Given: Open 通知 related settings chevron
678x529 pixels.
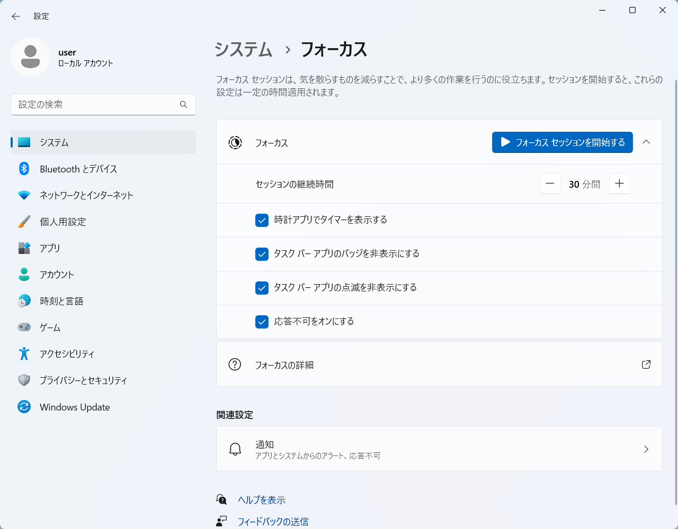Looking at the screenshot, I should pos(646,449).
